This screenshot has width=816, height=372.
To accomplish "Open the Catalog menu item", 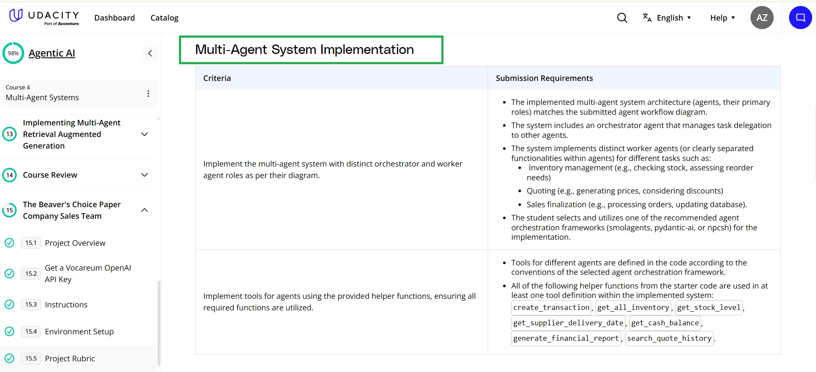I will [164, 18].
